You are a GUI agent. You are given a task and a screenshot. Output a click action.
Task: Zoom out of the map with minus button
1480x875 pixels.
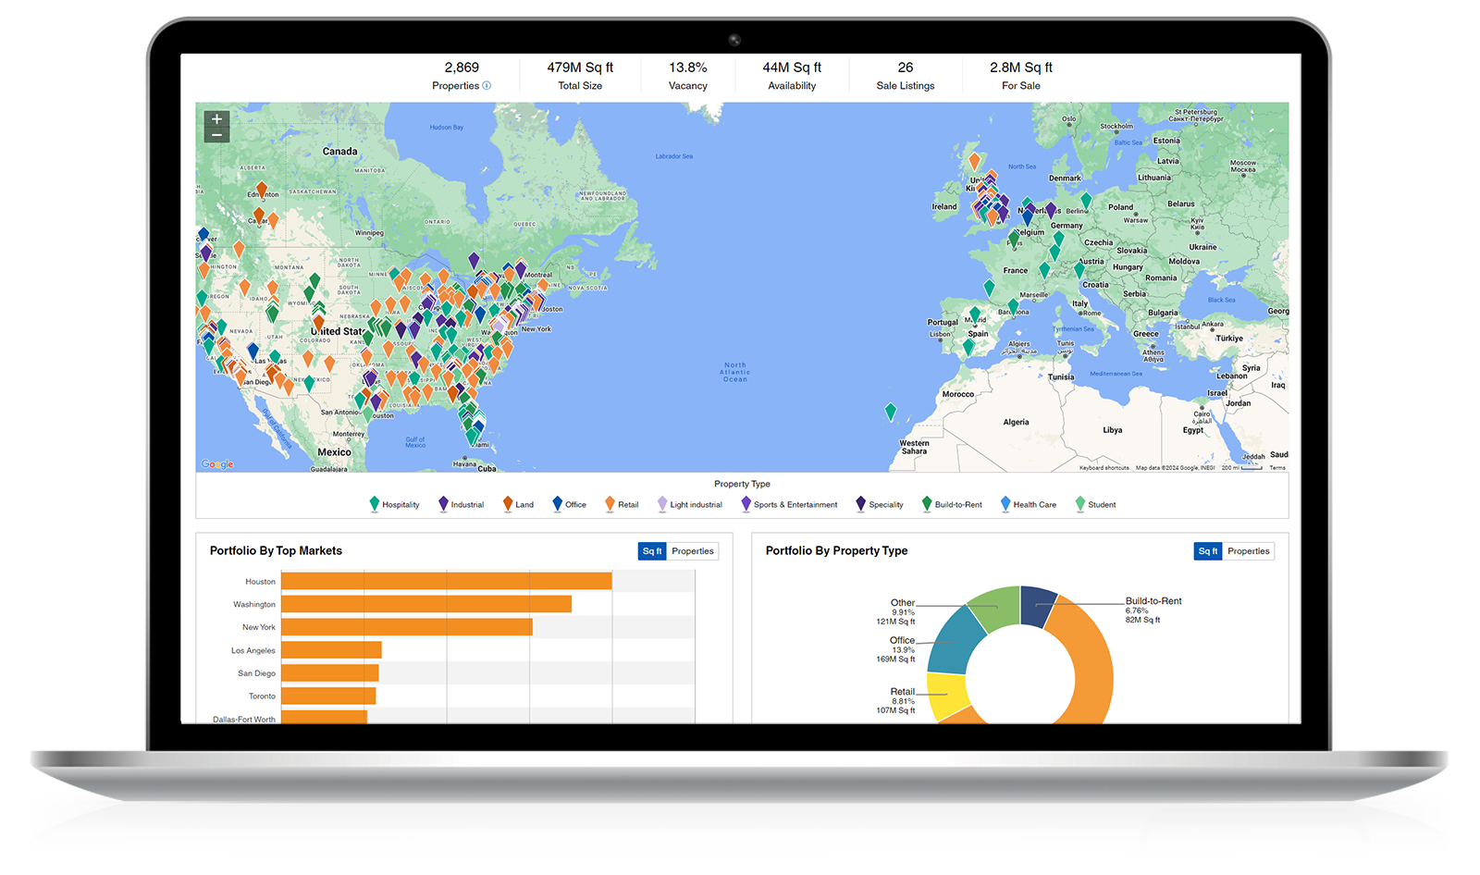click(216, 135)
